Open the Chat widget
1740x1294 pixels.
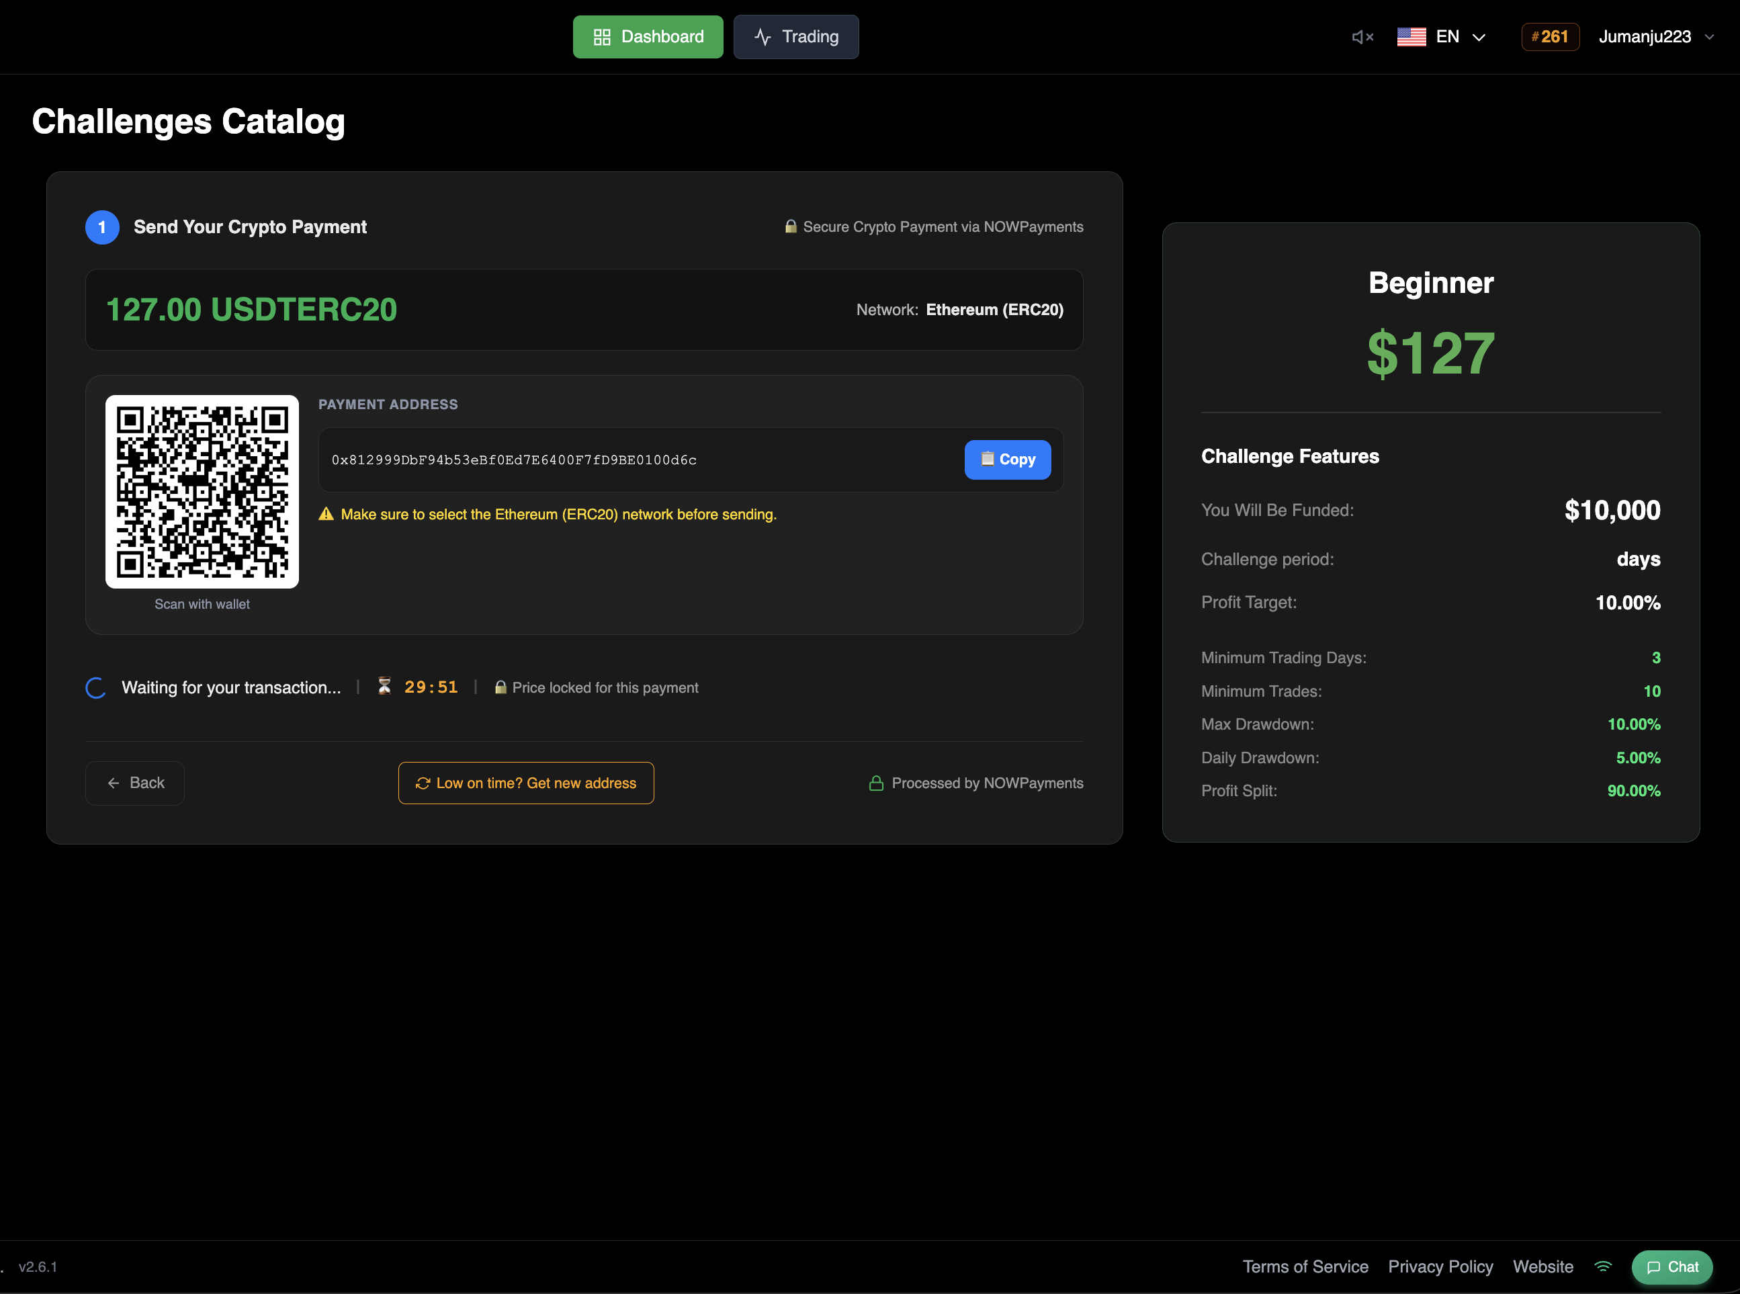[1672, 1266]
